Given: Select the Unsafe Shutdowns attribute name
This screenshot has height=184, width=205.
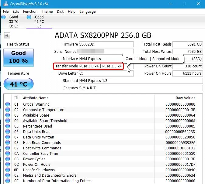Looking at the screenshot, I should click(x=39, y=170).
